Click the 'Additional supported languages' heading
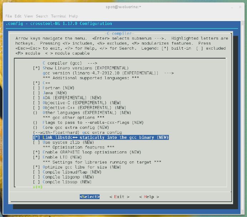This screenshot has width=247, height=217. (91, 78)
